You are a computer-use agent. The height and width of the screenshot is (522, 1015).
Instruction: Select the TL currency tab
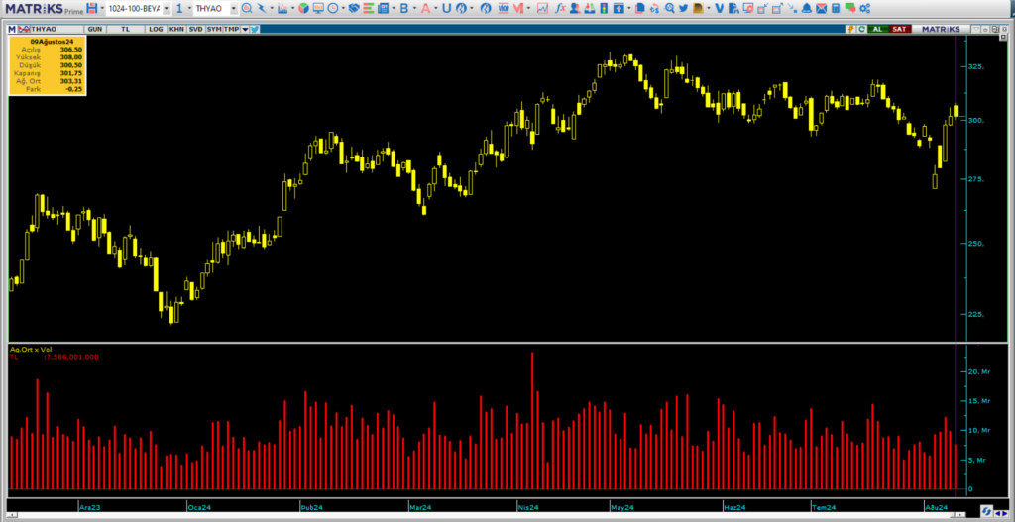coord(125,29)
